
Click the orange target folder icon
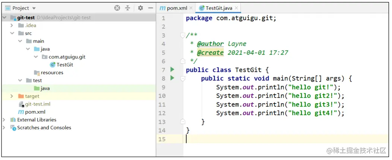[21, 96]
